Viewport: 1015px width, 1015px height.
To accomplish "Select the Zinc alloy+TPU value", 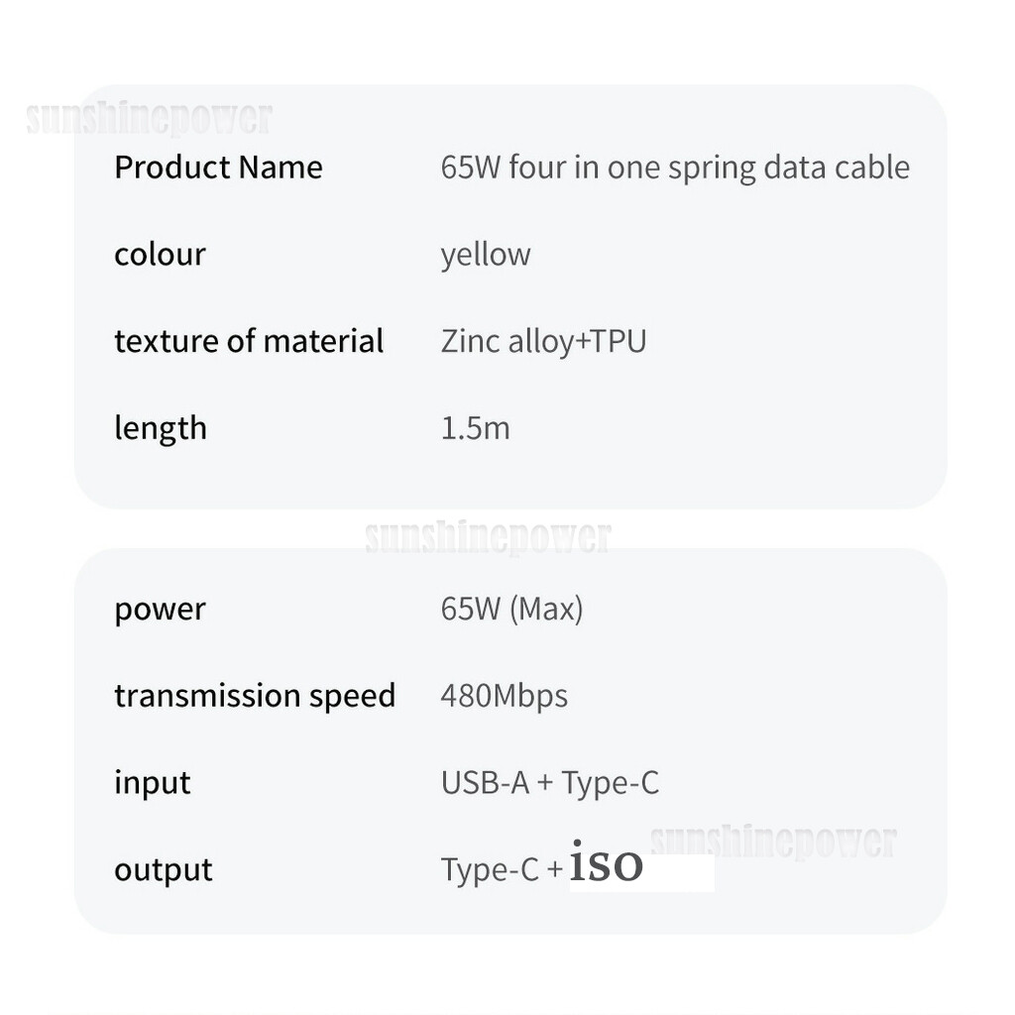I will [543, 342].
